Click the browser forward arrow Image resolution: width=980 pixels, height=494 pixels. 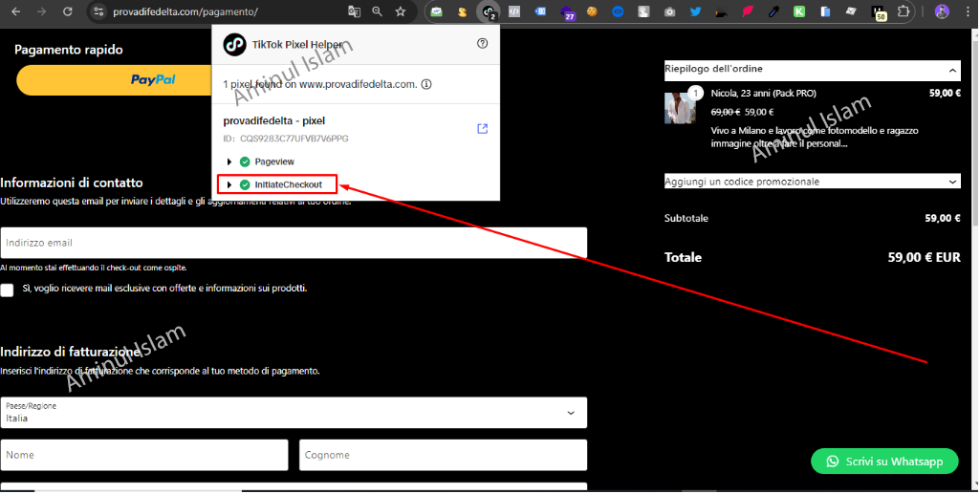pos(41,11)
